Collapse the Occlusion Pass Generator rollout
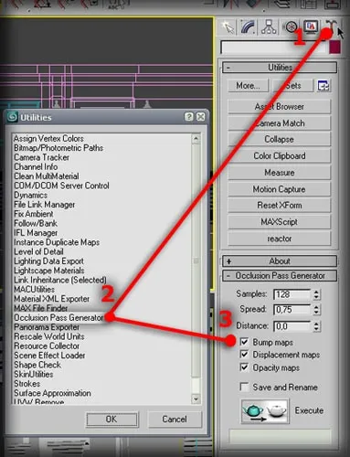 (x=280, y=276)
